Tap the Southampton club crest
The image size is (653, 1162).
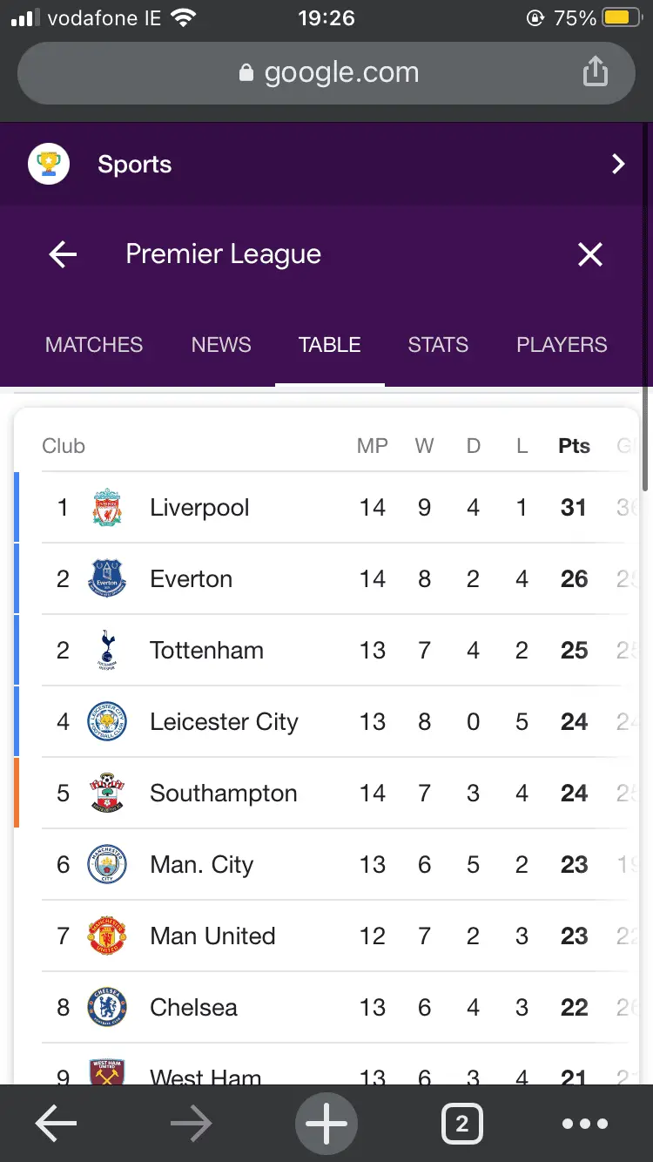point(107,794)
